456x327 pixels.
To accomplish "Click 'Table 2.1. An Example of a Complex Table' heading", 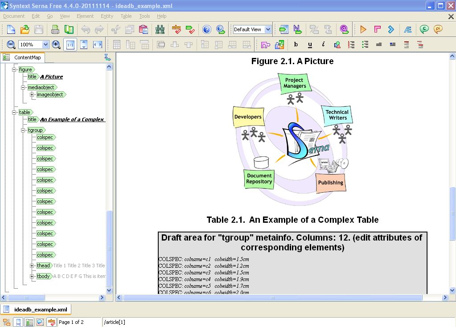I will (x=292, y=220).
